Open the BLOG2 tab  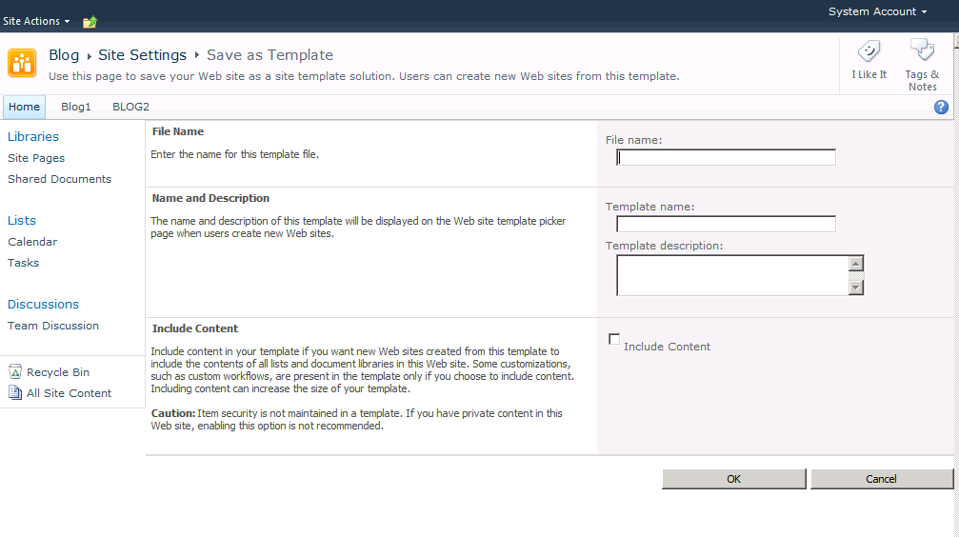[x=130, y=108]
